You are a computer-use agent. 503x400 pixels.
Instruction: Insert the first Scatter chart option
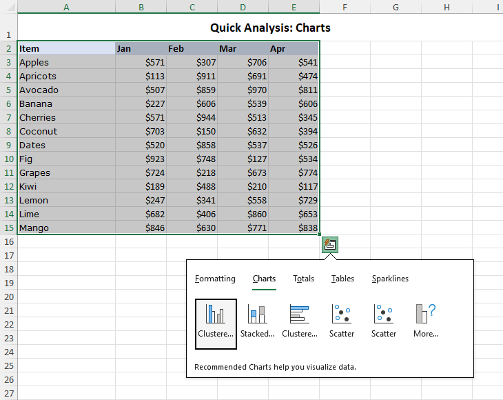click(342, 324)
